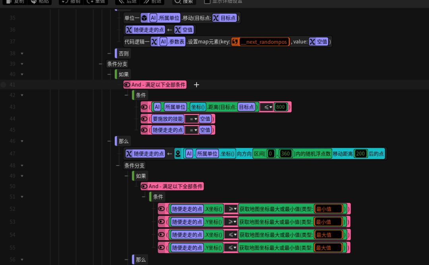Click the 参数表 token on line 37

176,42
